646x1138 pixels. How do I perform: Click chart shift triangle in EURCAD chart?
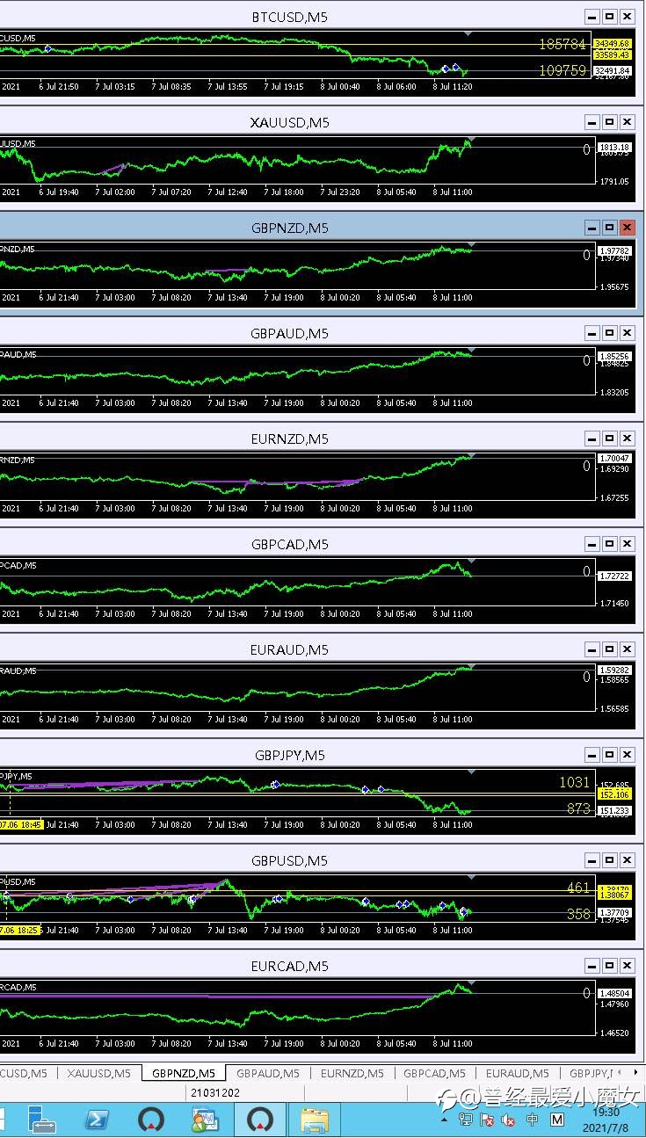pyautogui.click(x=470, y=983)
